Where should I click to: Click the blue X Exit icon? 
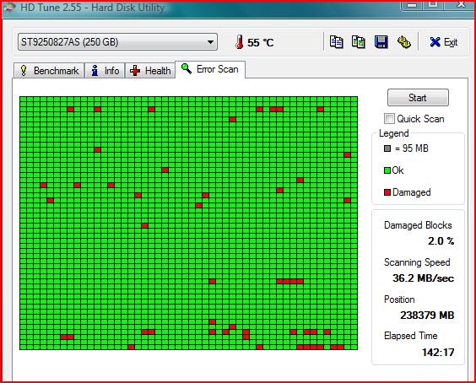(435, 42)
